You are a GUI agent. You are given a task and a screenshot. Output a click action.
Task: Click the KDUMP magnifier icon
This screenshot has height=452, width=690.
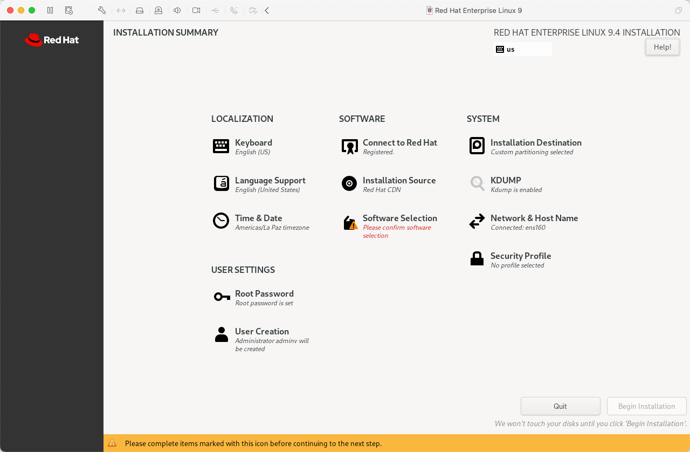click(x=477, y=184)
